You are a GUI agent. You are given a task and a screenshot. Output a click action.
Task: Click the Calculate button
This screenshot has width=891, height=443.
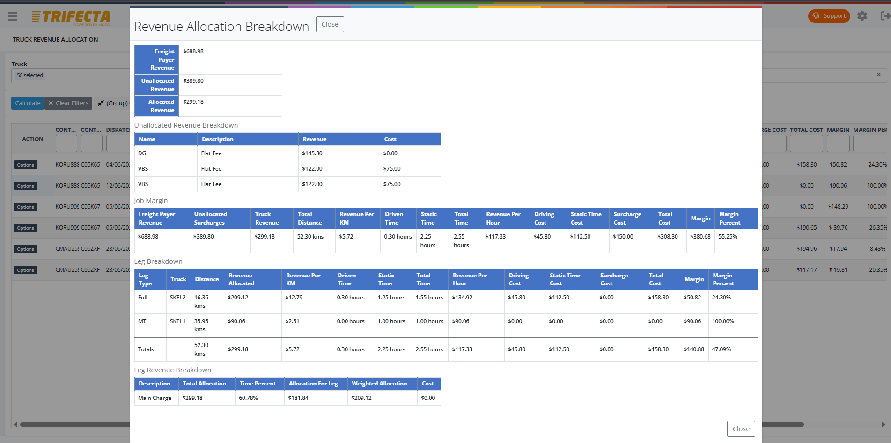[28, 103]
